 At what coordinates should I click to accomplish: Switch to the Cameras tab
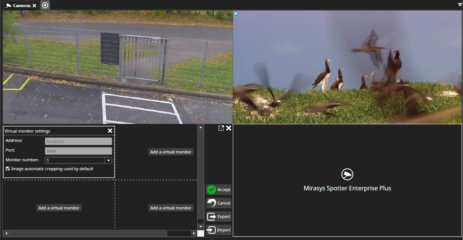(x=18, y=6)
